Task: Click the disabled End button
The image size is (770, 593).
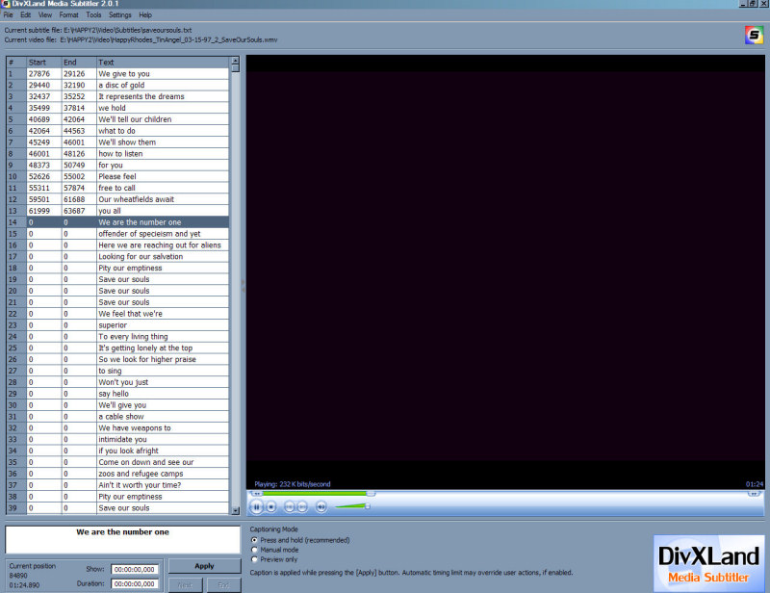Action: [x=223, y=585]
